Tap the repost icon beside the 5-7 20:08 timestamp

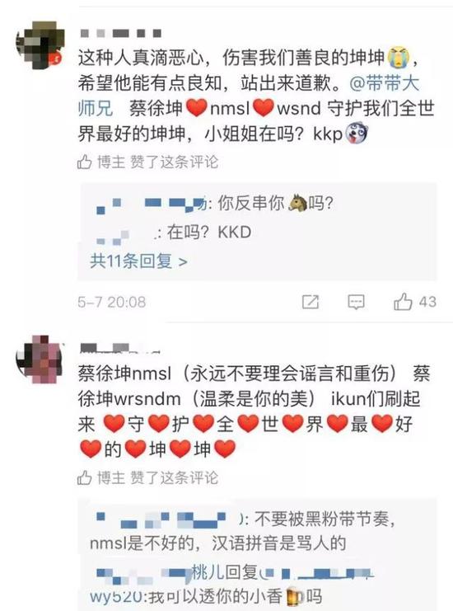point(311,302)
